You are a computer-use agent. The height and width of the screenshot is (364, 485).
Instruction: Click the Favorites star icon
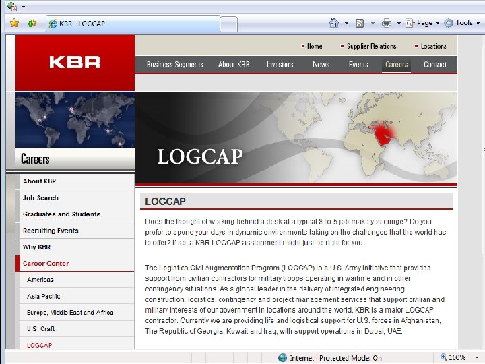pos(14,23)
